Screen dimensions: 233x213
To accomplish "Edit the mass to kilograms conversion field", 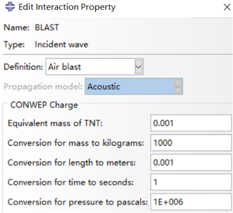I will [191, 143].
